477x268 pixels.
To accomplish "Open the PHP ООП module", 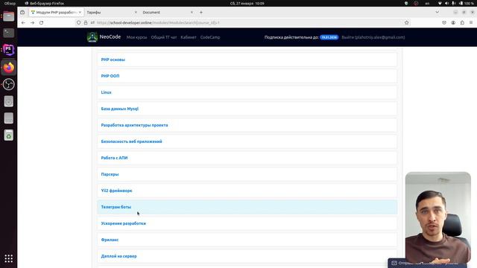I will [x=247, y=76].
